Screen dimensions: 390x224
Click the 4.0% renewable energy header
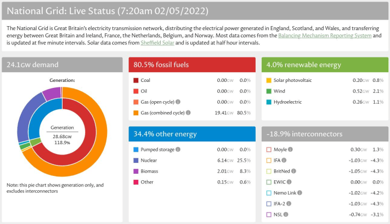[325, 64]
